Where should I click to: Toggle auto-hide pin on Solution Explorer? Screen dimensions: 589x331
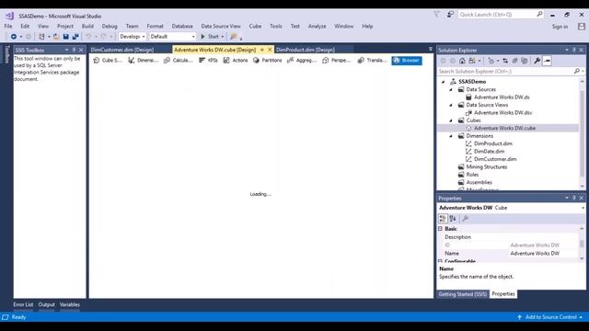[574, 50]
